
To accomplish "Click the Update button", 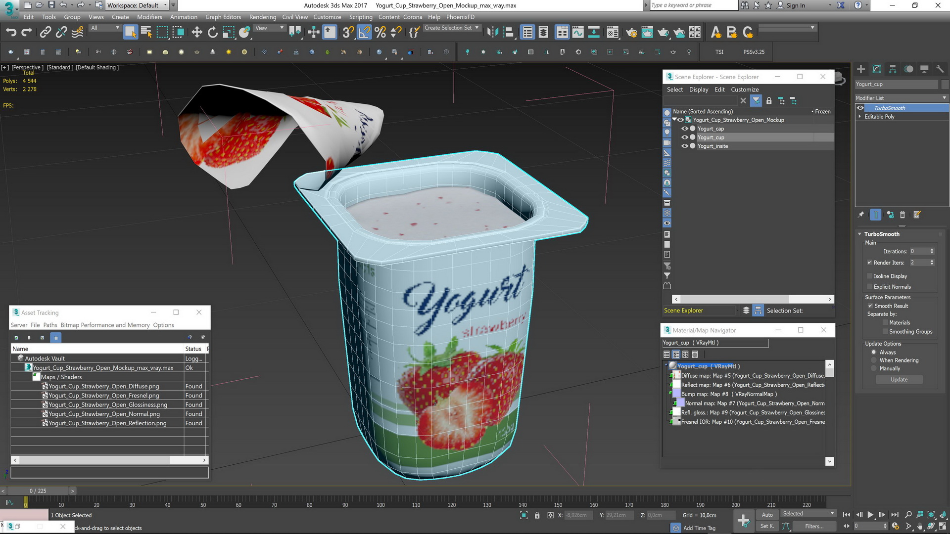I will coord(899,380).
